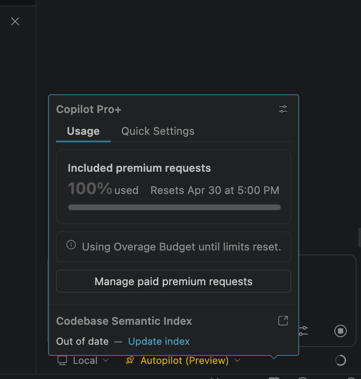Open Codebase Semantic Index external link icon

click(283, 321)
